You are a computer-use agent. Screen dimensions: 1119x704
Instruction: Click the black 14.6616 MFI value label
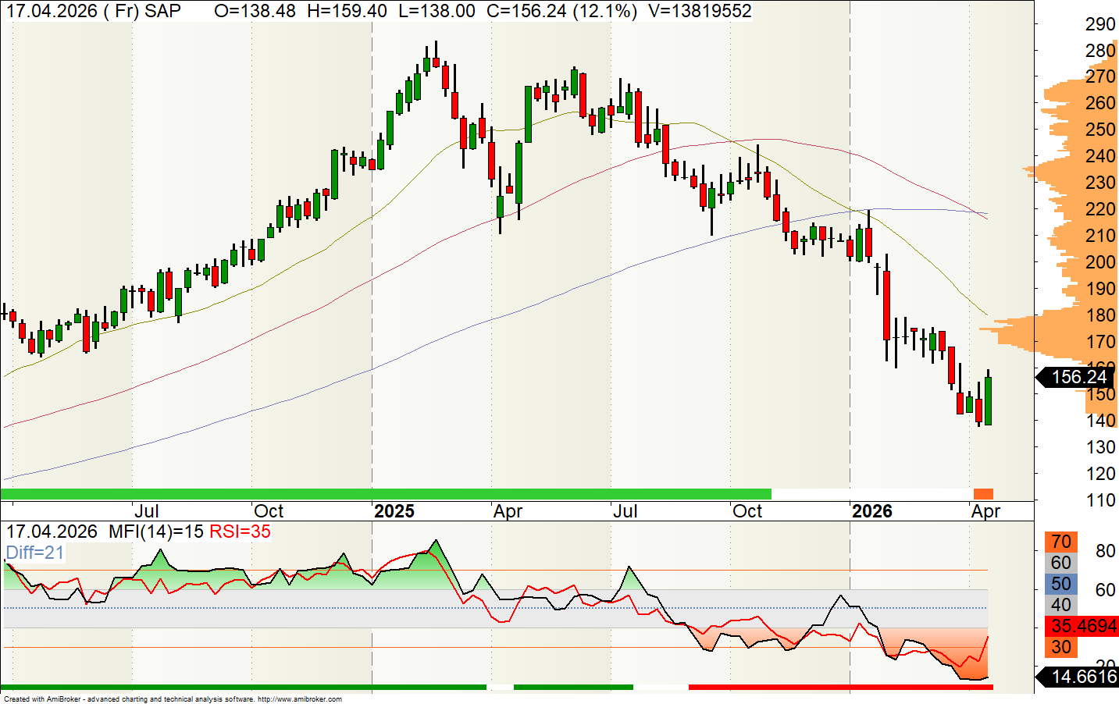[x=1082, y=677]
